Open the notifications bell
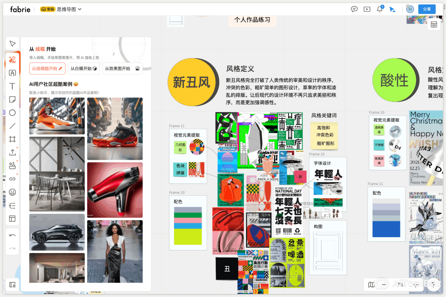This screenshot has height=297, width=446. tap(379, 9)
